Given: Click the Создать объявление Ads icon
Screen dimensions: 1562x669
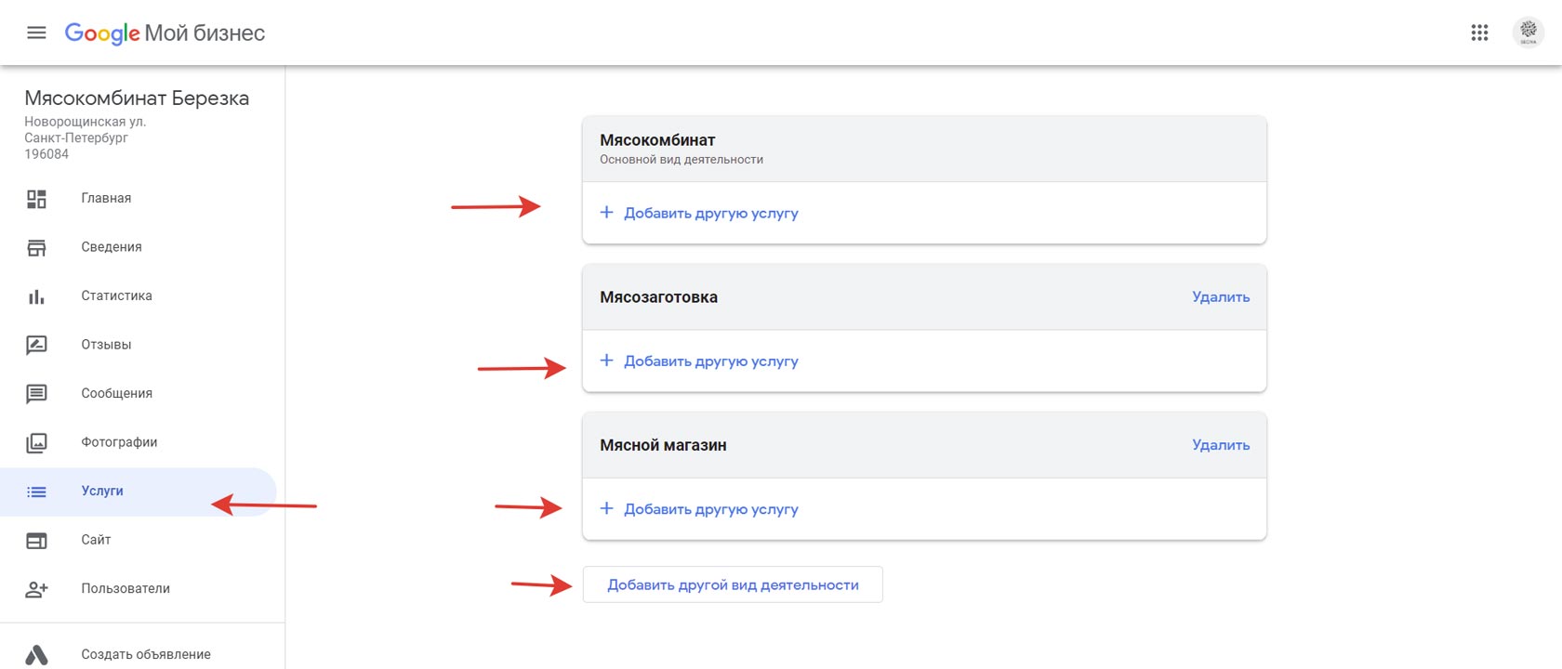Looking at the screenshot, I should [x=36, y=655].
